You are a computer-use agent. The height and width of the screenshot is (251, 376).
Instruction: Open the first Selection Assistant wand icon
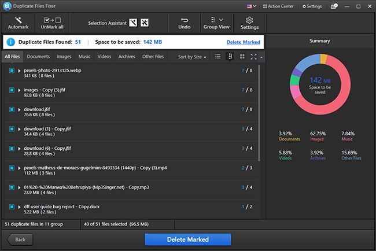coord(133,23)
